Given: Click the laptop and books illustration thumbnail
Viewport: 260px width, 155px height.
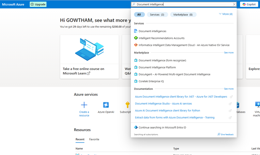Looking at the screenshot, I should point(89,49).
